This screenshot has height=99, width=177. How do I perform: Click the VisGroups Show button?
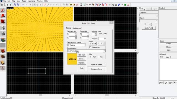click(x=161, y=83)
